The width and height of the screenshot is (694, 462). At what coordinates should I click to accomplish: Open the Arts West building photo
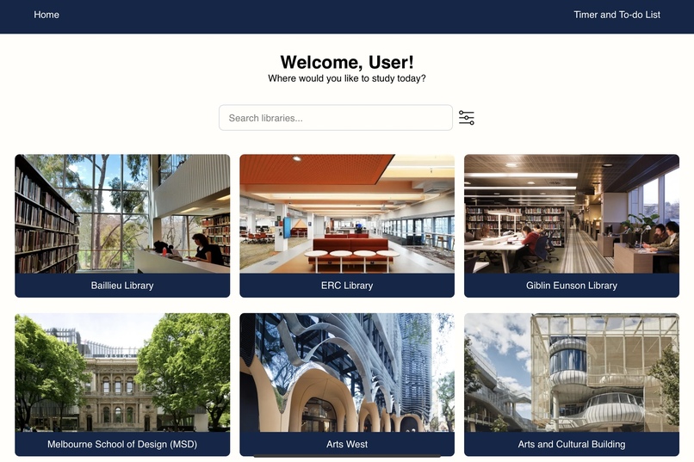tap(347, 373)
